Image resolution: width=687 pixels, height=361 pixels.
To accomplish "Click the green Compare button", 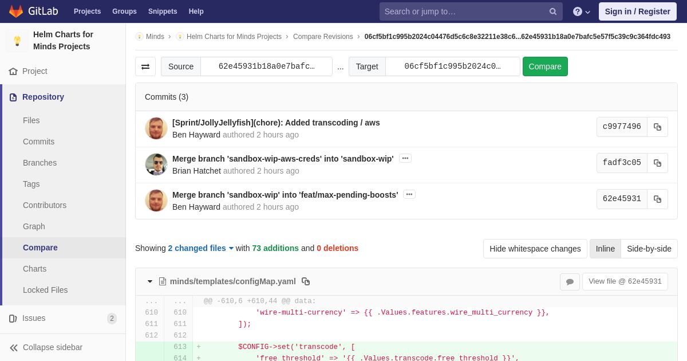I will click(x=545, y=66).
